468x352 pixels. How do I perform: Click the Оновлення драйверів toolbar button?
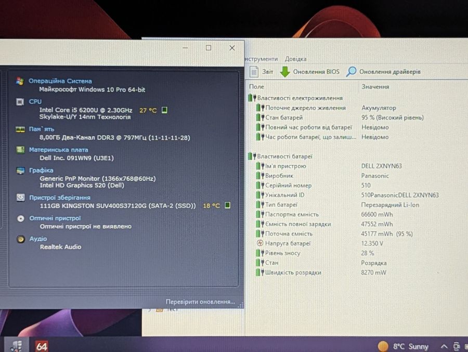coord(384,72)
